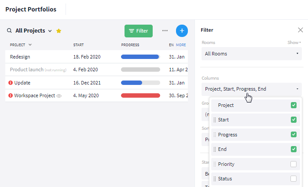Enable the Priority column checkbox
Viewport: 308px width, 187px height.
(x=293, y=164)
